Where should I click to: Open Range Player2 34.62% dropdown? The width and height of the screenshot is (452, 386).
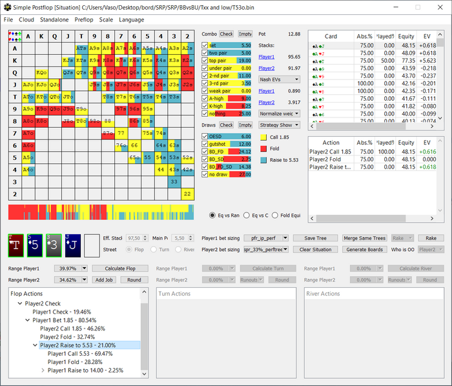click(70, 279)
